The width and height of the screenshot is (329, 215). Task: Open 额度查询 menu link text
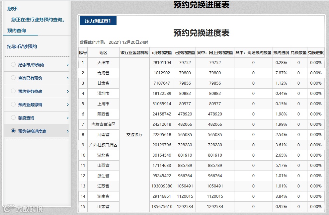tap(26, 118)
